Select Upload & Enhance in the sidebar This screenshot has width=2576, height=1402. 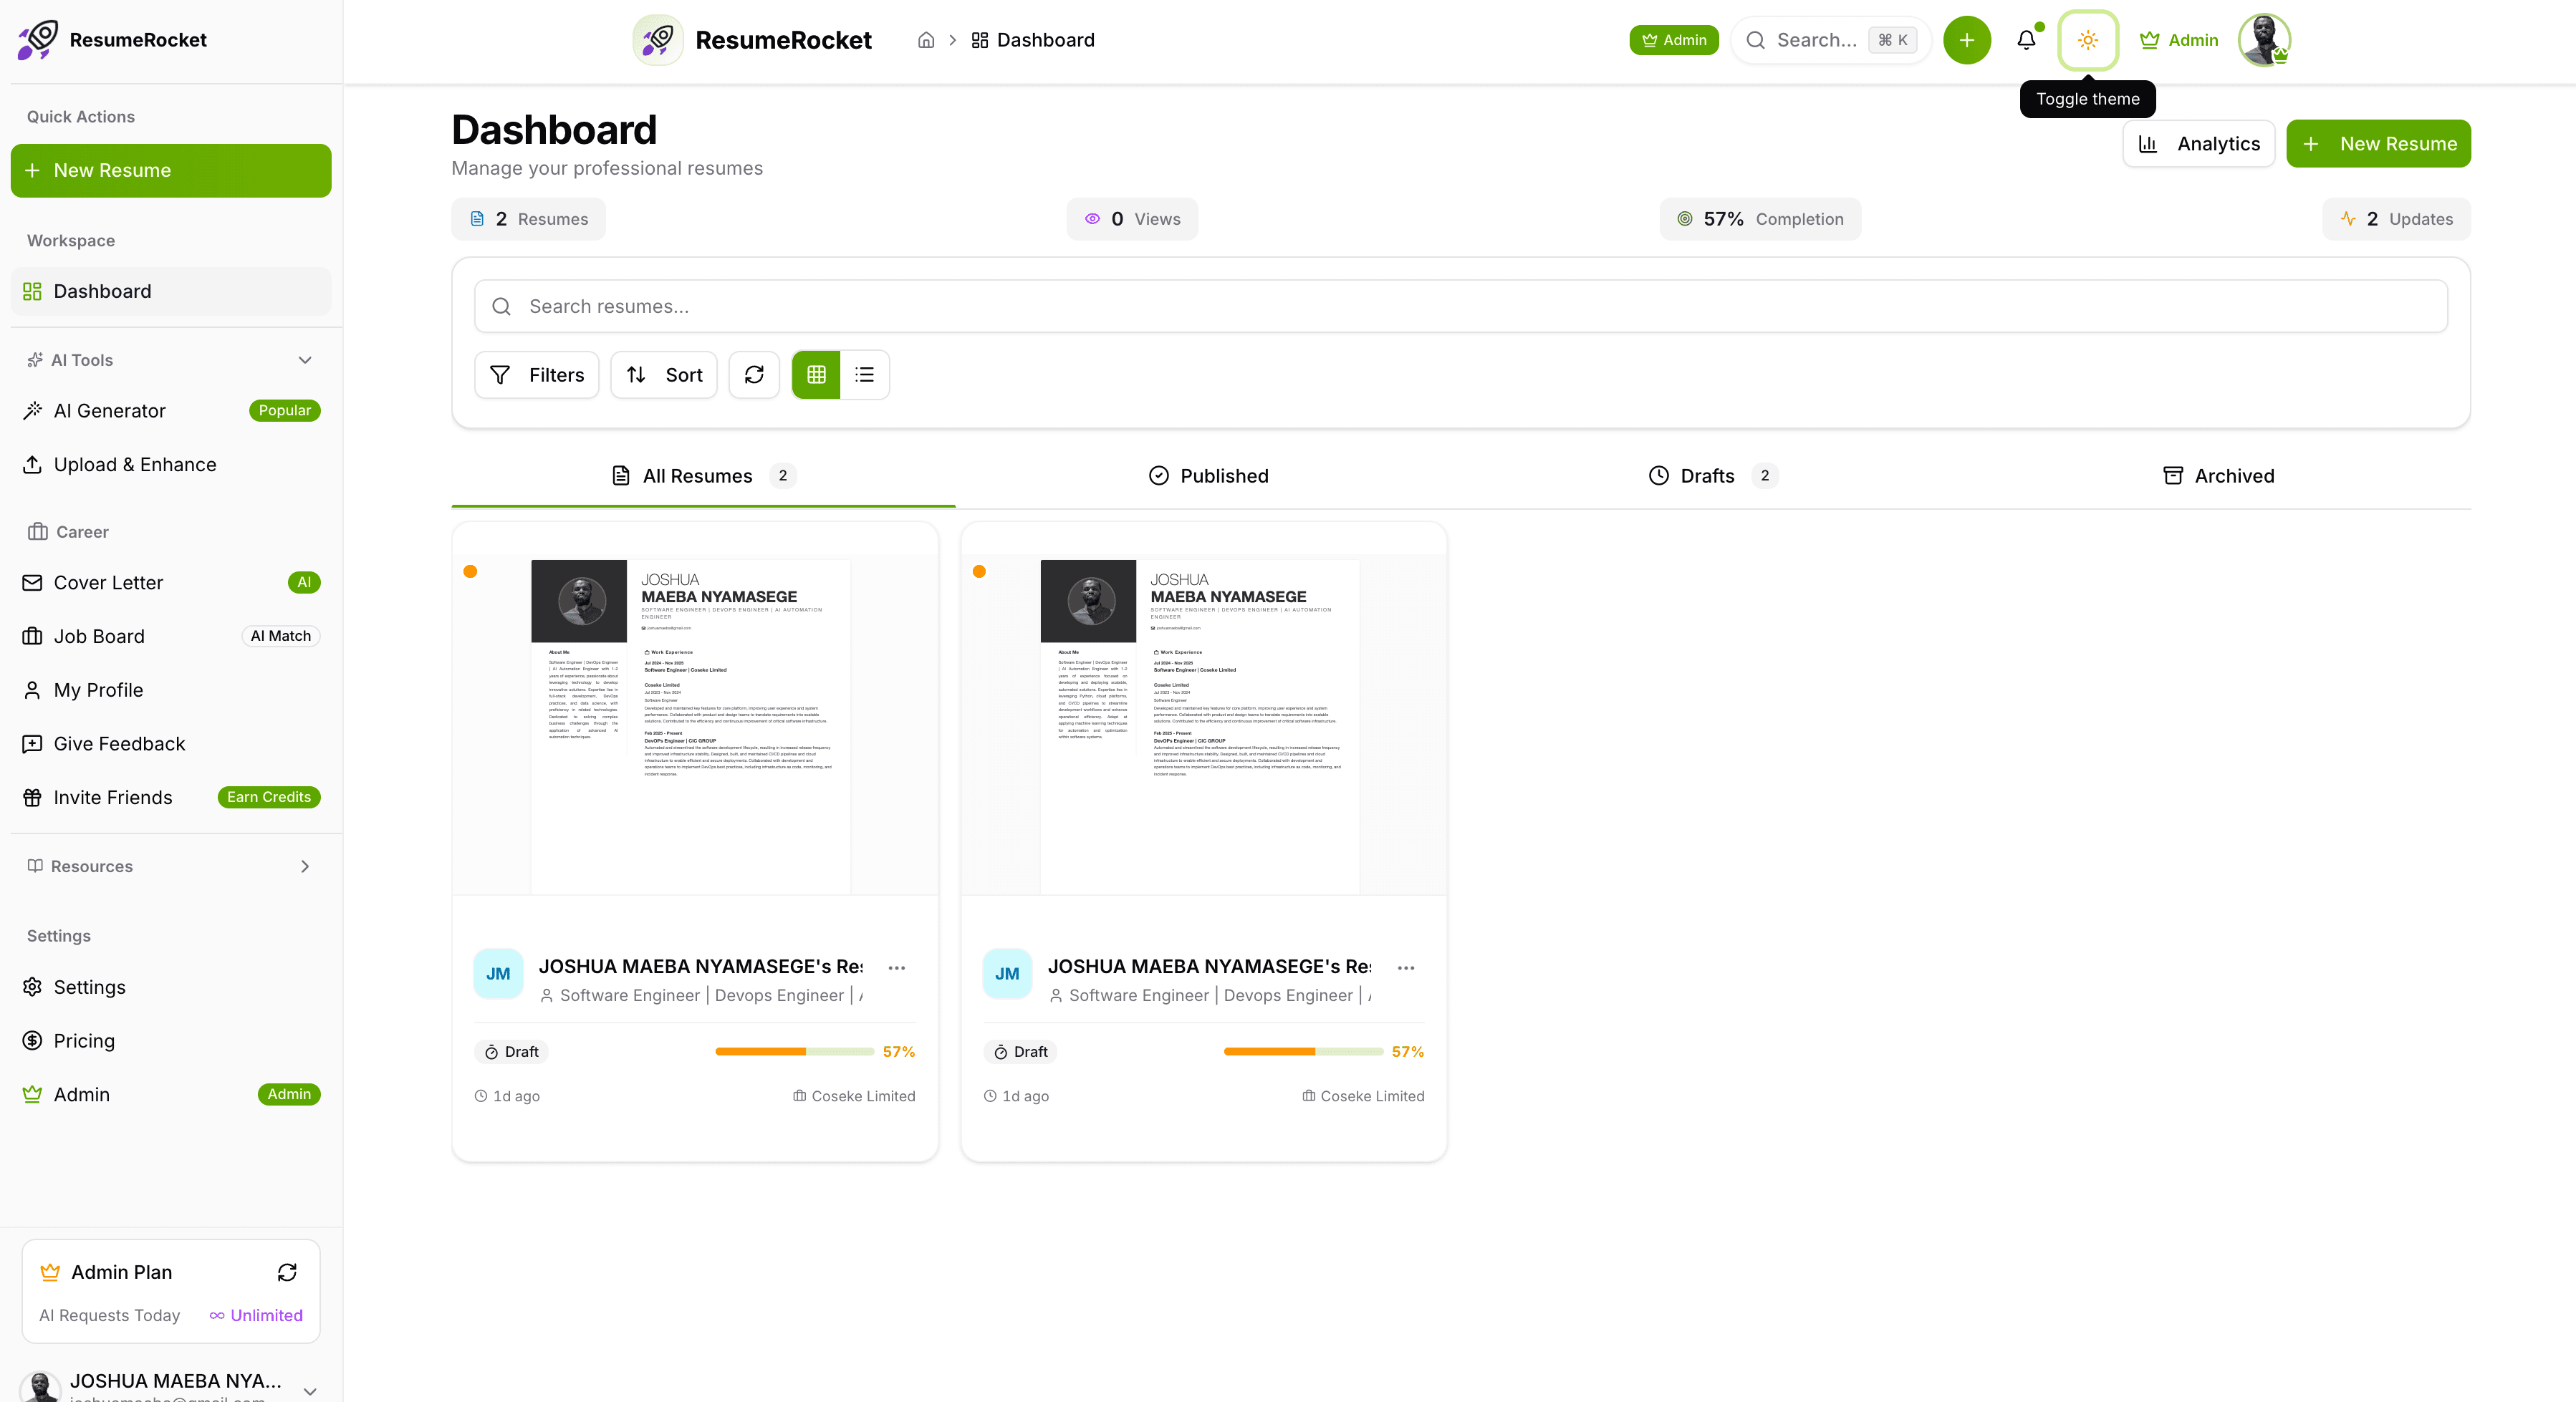pos(134,464)
